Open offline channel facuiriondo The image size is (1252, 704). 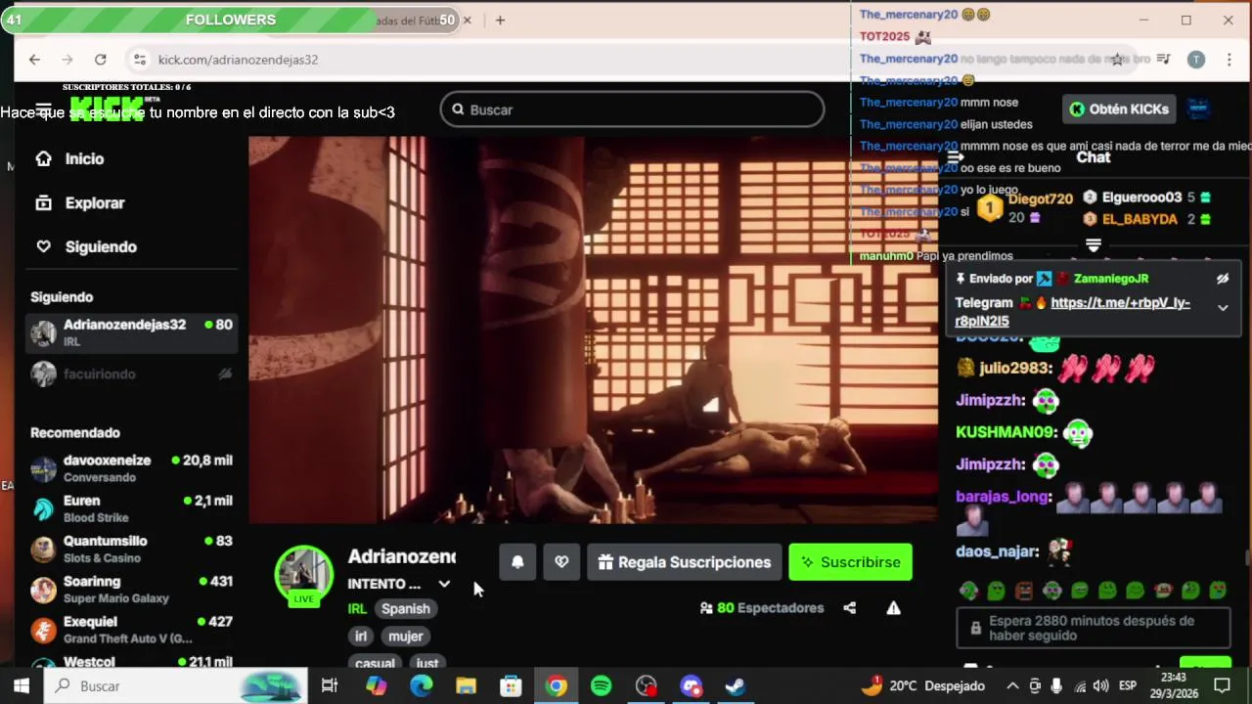131,374
